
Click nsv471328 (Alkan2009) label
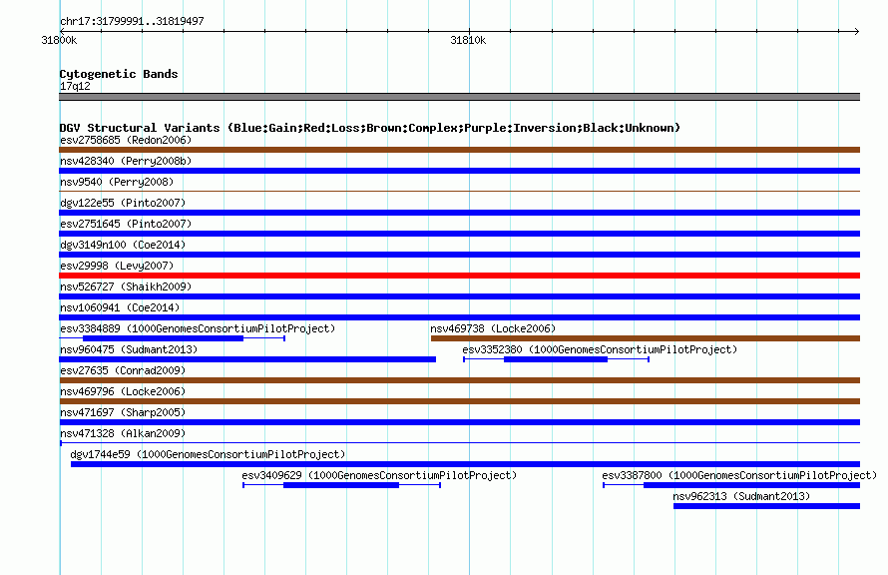[x=123, y=433]
